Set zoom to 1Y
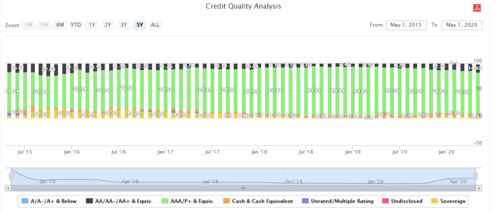Image resolution: width=500 pixels, height=212 pixels. [91, 25]
